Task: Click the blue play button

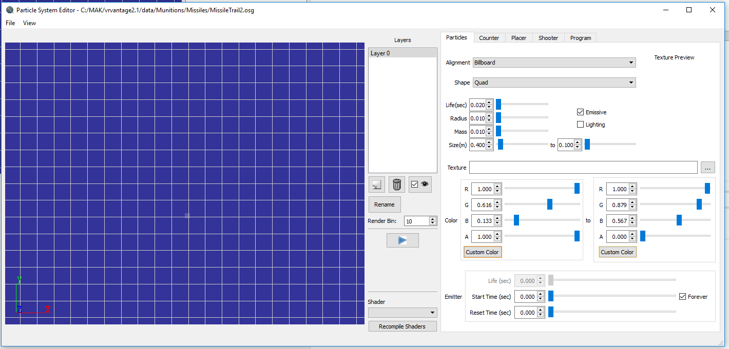Action: [402, 240]
